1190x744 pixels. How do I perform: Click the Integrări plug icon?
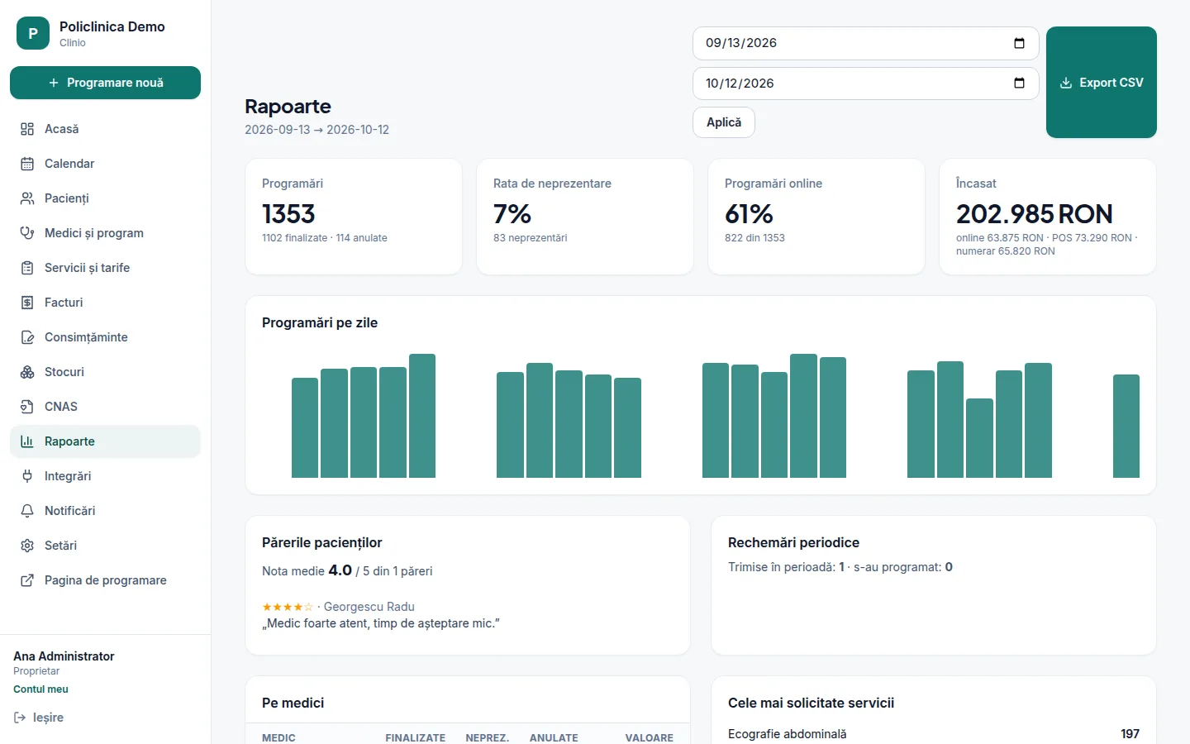(x=27, y=476)
